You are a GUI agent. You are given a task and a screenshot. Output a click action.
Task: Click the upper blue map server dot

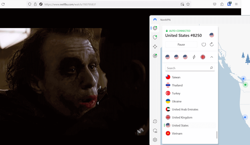click(243, 79)
